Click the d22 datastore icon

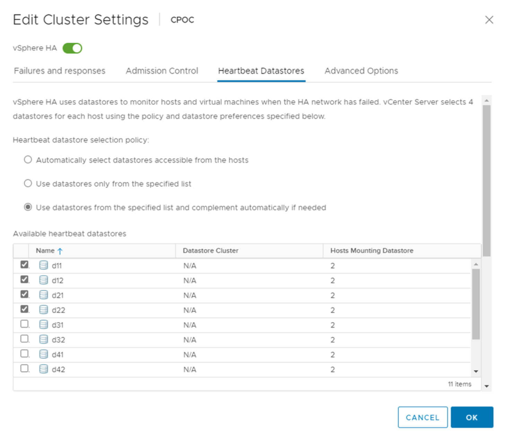click(43, 310)
